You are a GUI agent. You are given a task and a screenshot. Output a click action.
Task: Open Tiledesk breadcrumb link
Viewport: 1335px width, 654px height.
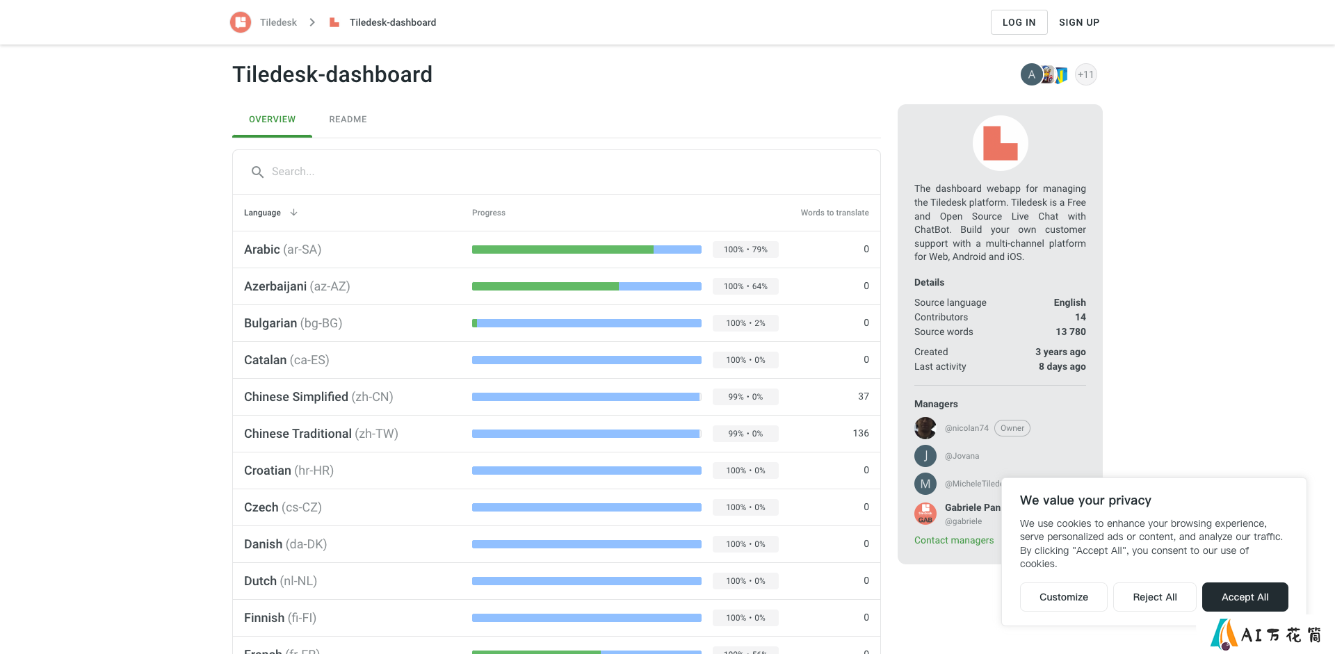click(x=278, y=22)
